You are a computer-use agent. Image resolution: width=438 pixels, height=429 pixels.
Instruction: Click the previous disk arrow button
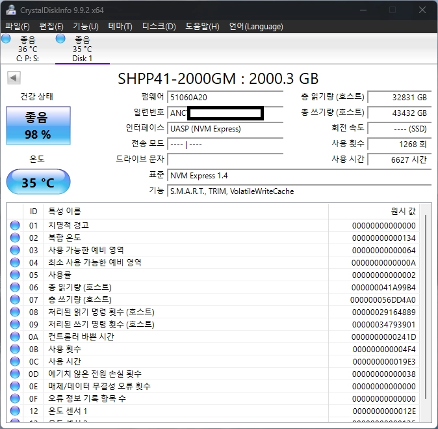coord(14,78)
